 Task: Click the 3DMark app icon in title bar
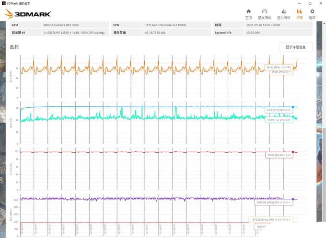[3, 3]
